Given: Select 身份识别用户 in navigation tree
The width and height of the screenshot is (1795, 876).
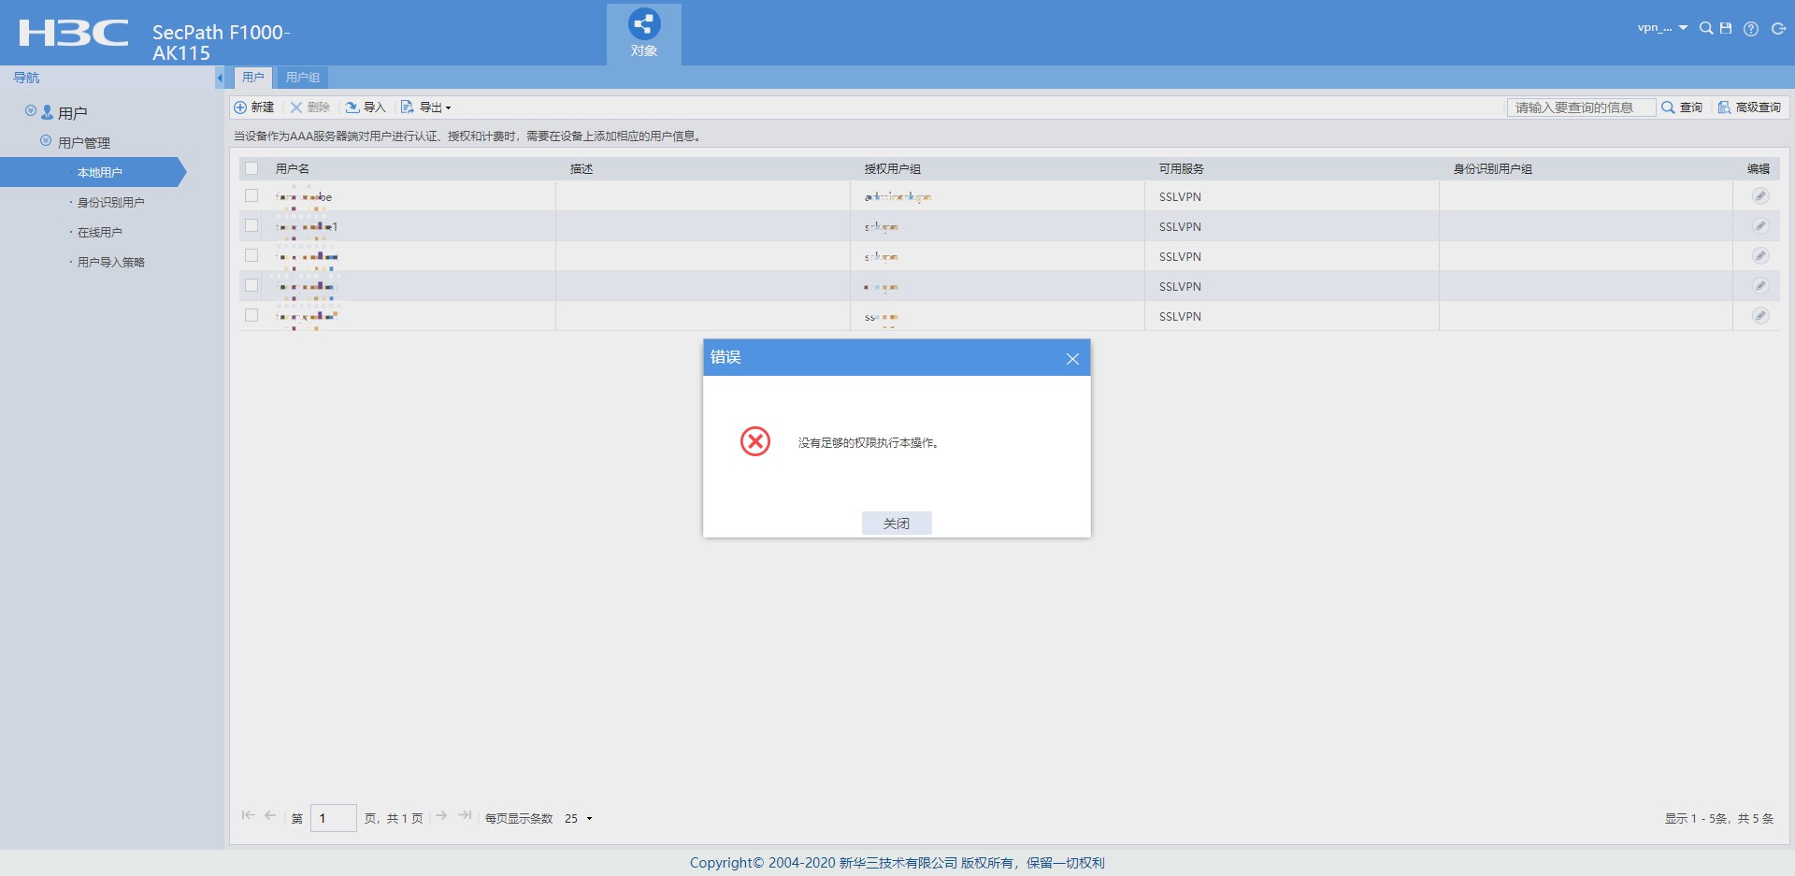Looking at the screenshot, I should point(110,202).
